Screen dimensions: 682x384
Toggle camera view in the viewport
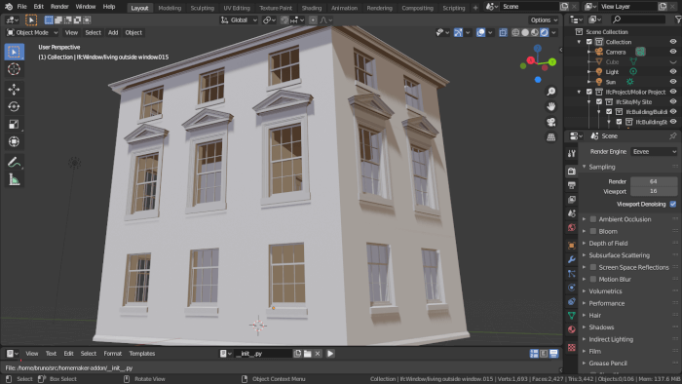point(551,122)
